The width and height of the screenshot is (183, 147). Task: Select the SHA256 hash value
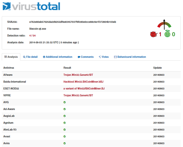[73, 22]
